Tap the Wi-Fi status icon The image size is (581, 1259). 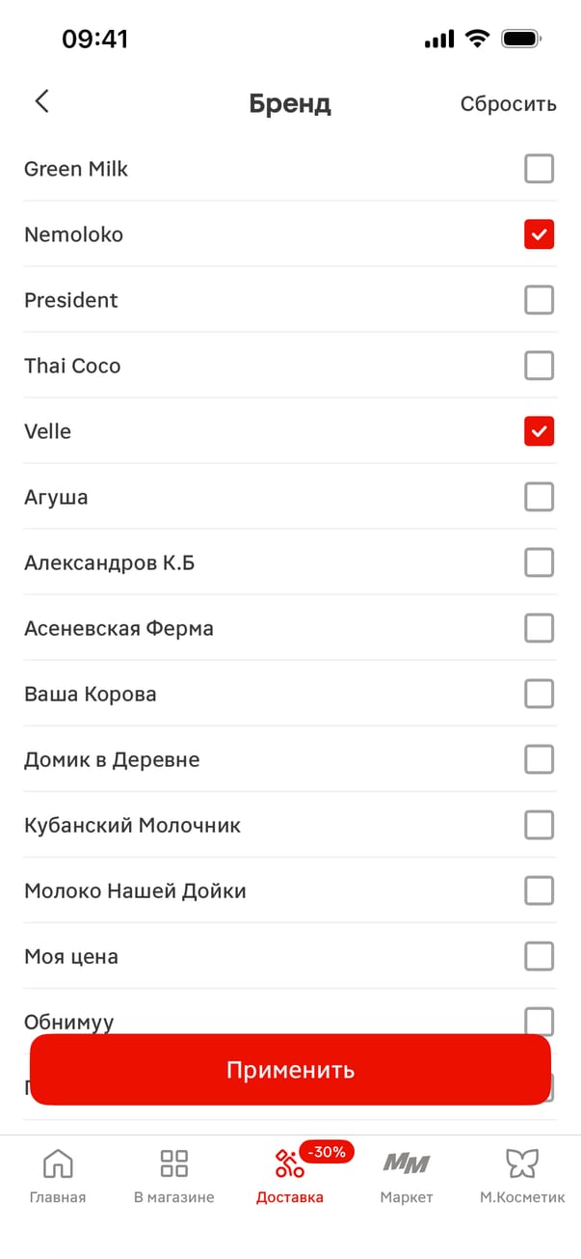pyautogui.click(x=477, y=39)
